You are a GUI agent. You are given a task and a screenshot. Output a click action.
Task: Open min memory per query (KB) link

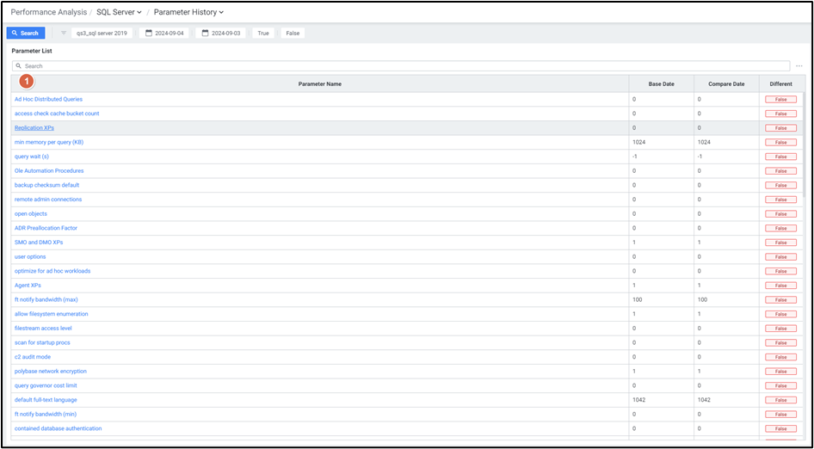pos(48,142)
